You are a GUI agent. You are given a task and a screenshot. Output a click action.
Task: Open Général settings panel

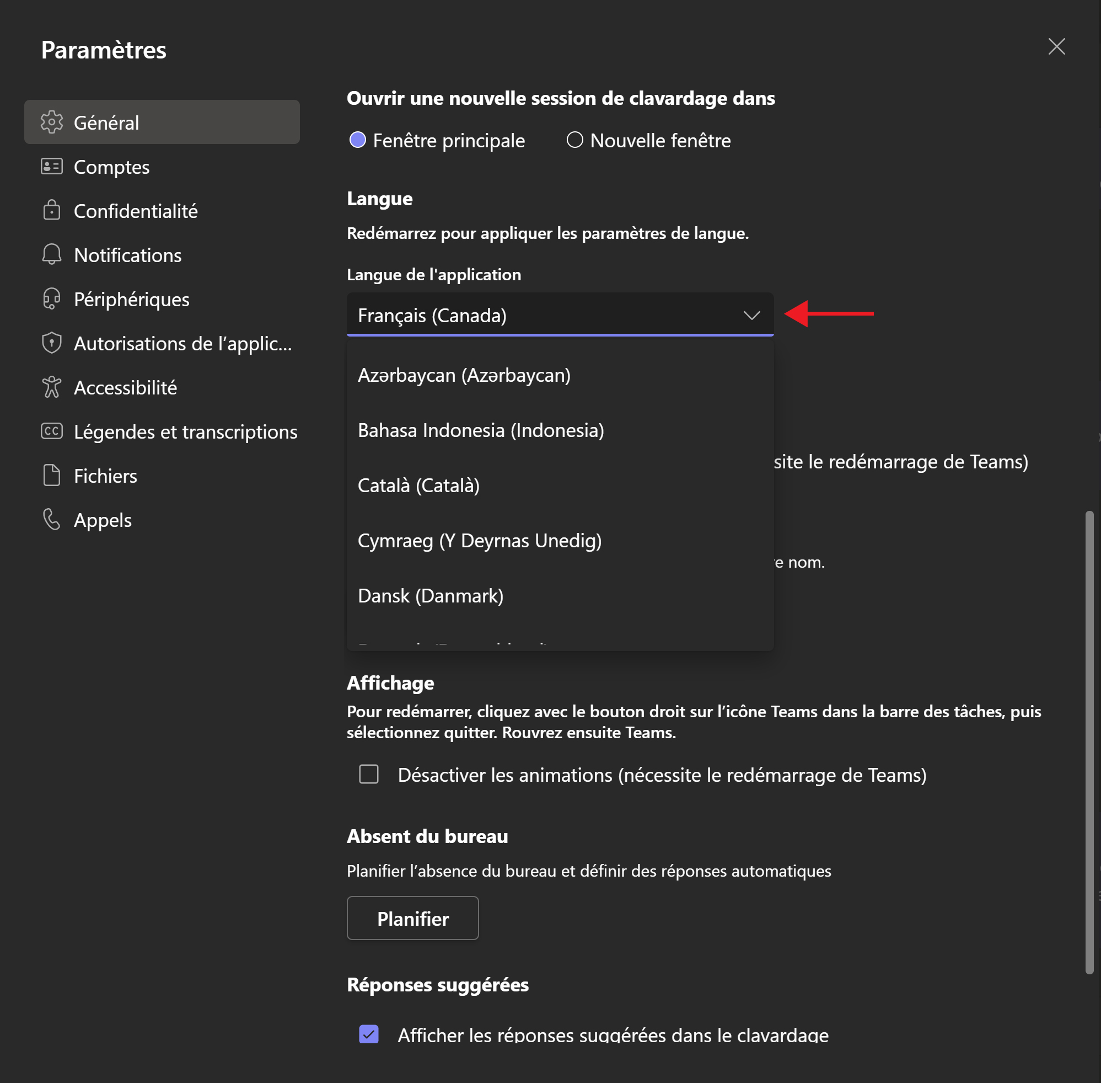click(x=162, y=122)
